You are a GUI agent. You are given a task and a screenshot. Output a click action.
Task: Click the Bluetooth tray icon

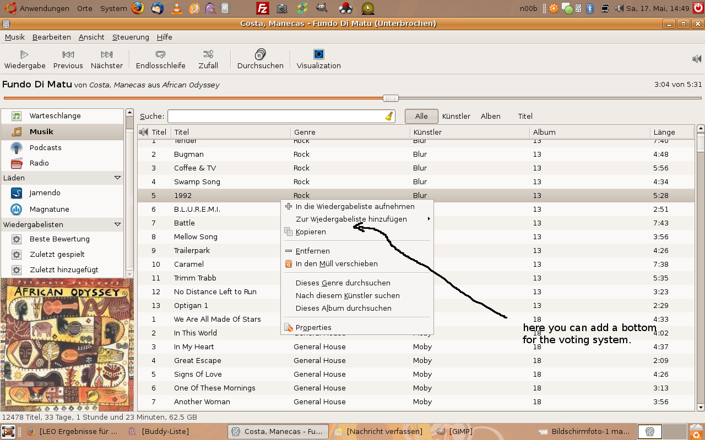click(590, 8)
